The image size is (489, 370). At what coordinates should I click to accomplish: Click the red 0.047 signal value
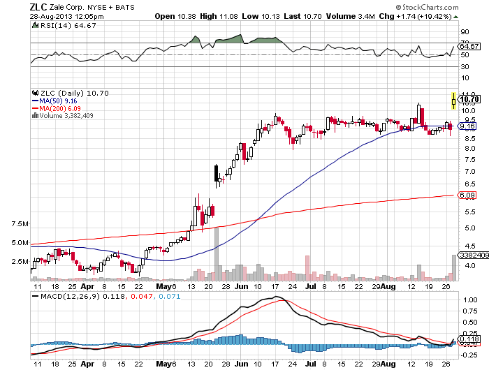click(142, 296)
